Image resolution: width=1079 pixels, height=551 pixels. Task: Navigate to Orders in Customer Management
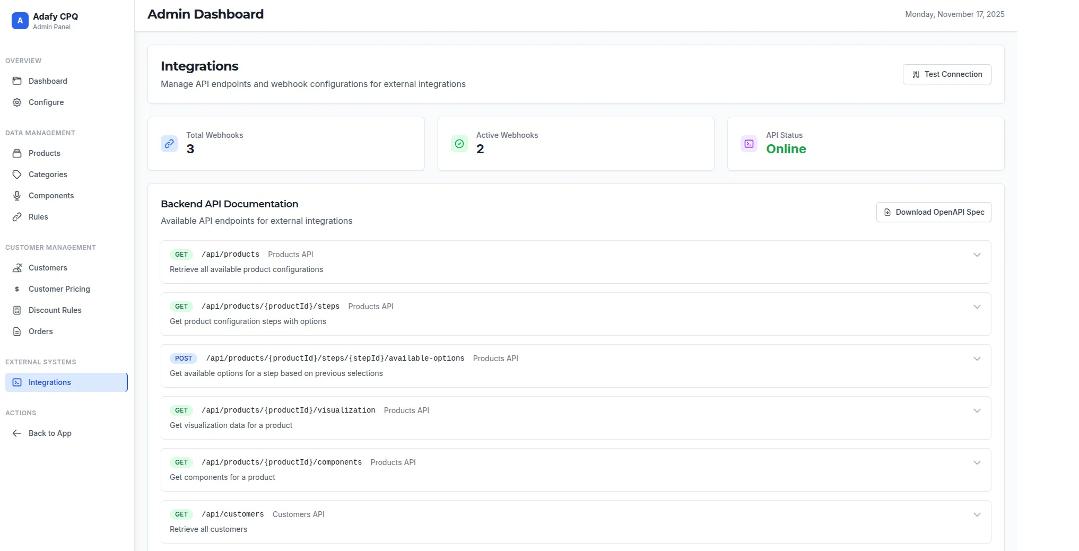click(40, 331)
